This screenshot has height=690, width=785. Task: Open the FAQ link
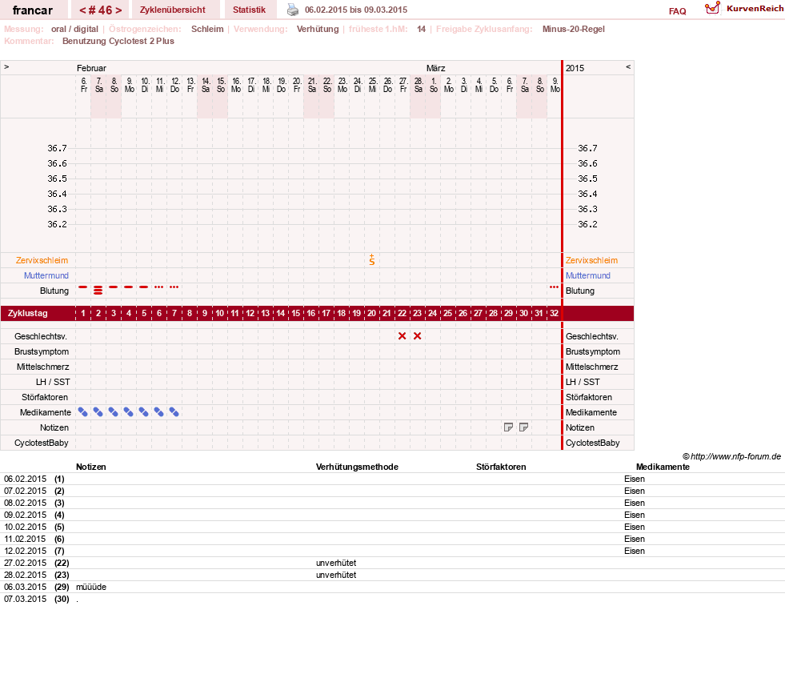point(677,11)
